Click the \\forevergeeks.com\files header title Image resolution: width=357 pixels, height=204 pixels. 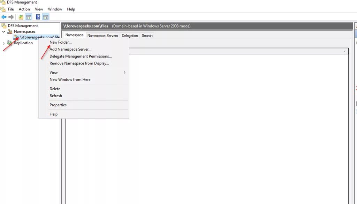pos(86,26)
